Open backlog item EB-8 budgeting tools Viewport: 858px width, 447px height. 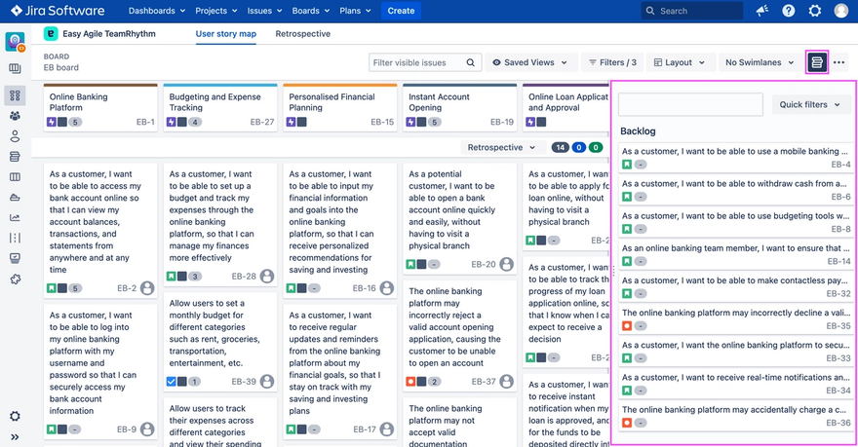pos(736,222)
